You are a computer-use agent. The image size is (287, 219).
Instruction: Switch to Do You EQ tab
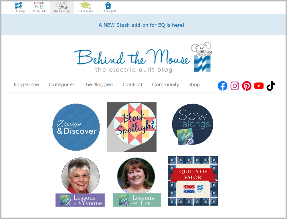(39, 7)
